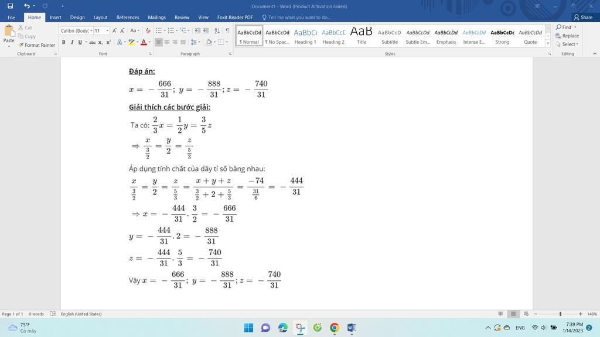Click the Format Painter tool
Screen dimensions: 600x337
pos(36,45)
